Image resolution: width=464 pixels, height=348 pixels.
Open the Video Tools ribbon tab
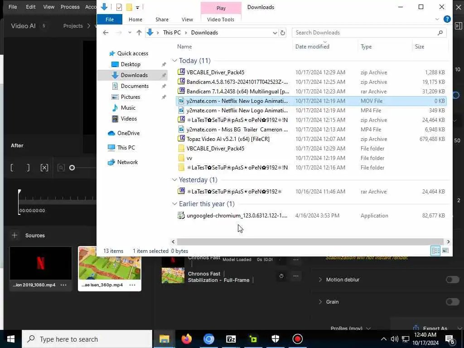coord(221,19)
